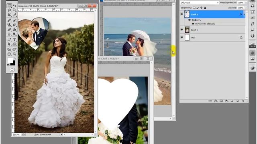Click lock icon on Фон layer
The height and width of the screenshot is (144, 257).
tap(241, 38)
